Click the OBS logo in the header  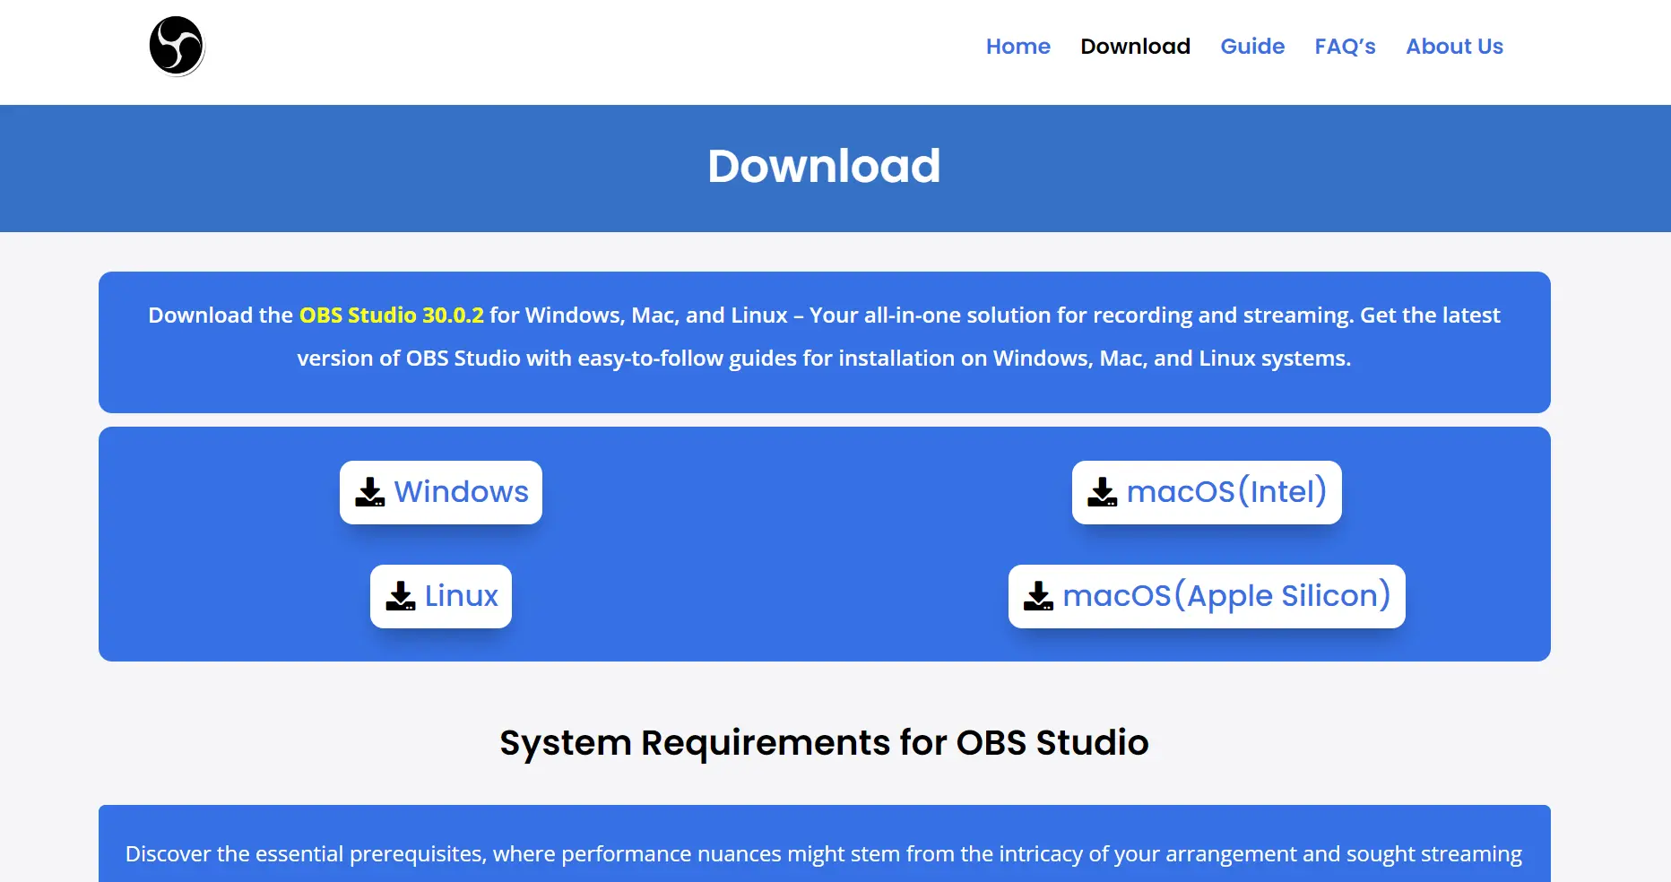click(x=177, y=46)
